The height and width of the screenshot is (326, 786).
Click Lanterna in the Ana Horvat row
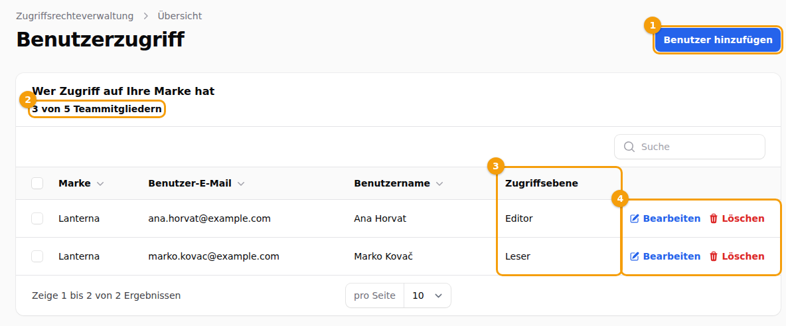79,218
